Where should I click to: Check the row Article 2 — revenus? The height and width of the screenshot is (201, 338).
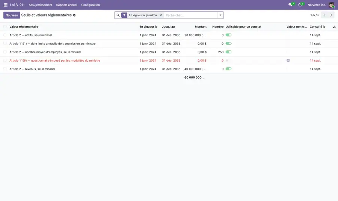coord(5,69)
